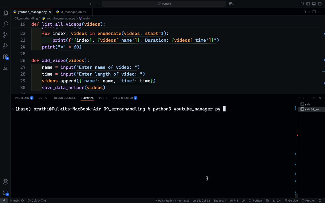Go to line via Ln 65, Col 22
This screenshot has height=203, width=325.
tap(201, 200)
